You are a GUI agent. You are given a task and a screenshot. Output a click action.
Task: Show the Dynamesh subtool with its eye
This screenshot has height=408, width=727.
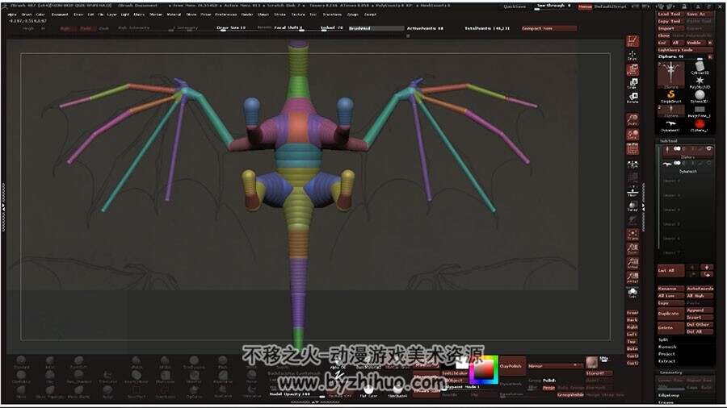tap(709, 163)
